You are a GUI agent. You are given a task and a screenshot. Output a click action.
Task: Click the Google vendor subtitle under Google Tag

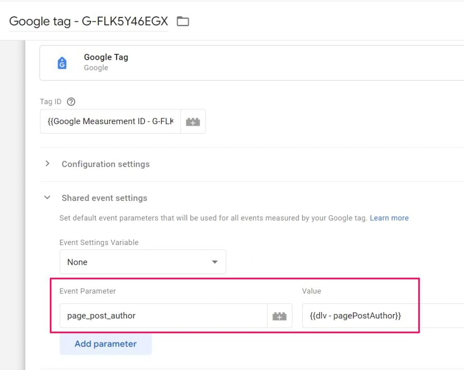pos(96,68)
